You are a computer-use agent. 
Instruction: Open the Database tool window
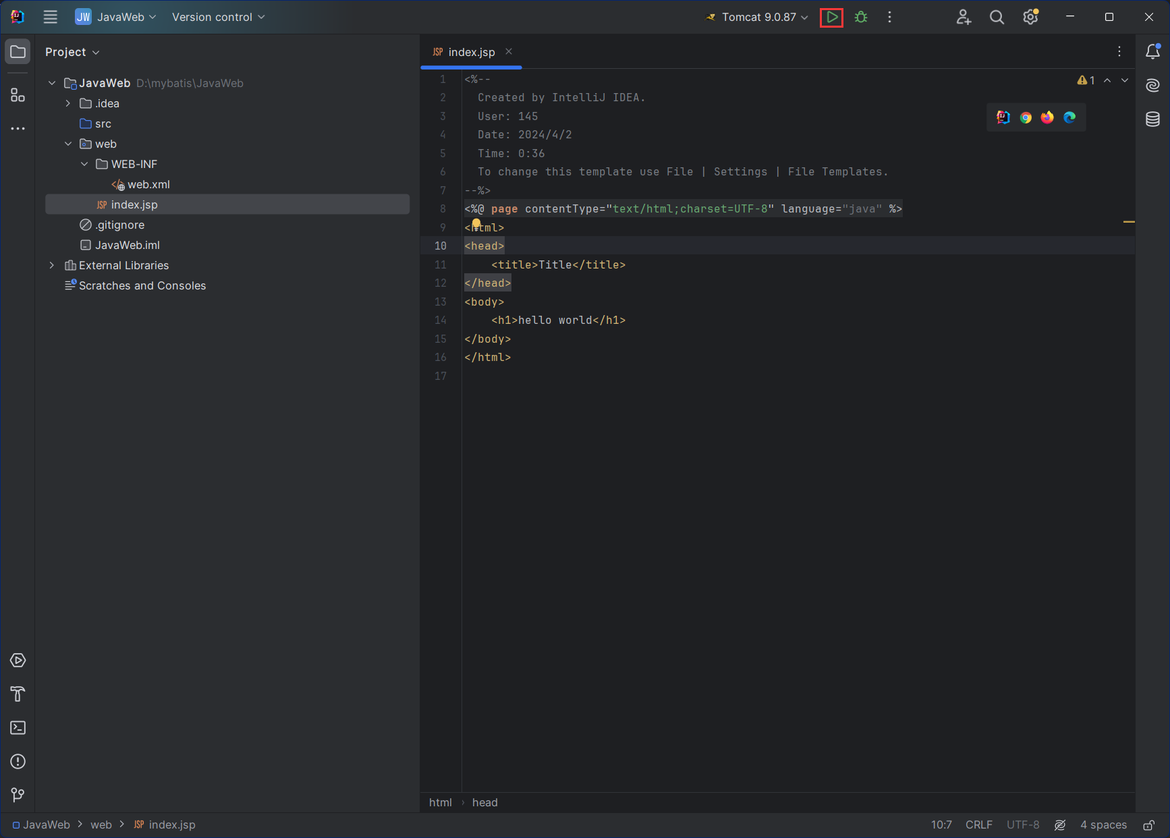[x=1152, y=119]
